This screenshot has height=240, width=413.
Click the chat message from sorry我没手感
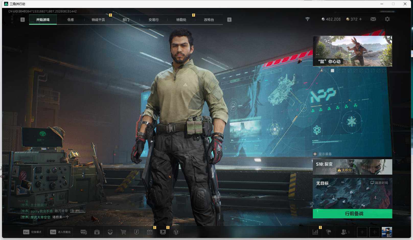tap(53, 211)
